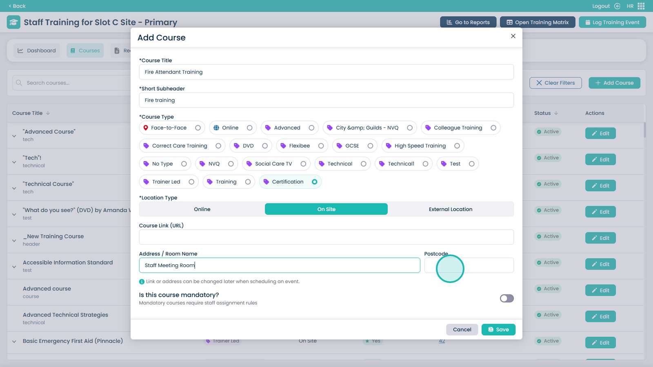The height and width of the screenshot is (367, 653).
Task: Open the apps grid icon
Action: tap(641, 6)
